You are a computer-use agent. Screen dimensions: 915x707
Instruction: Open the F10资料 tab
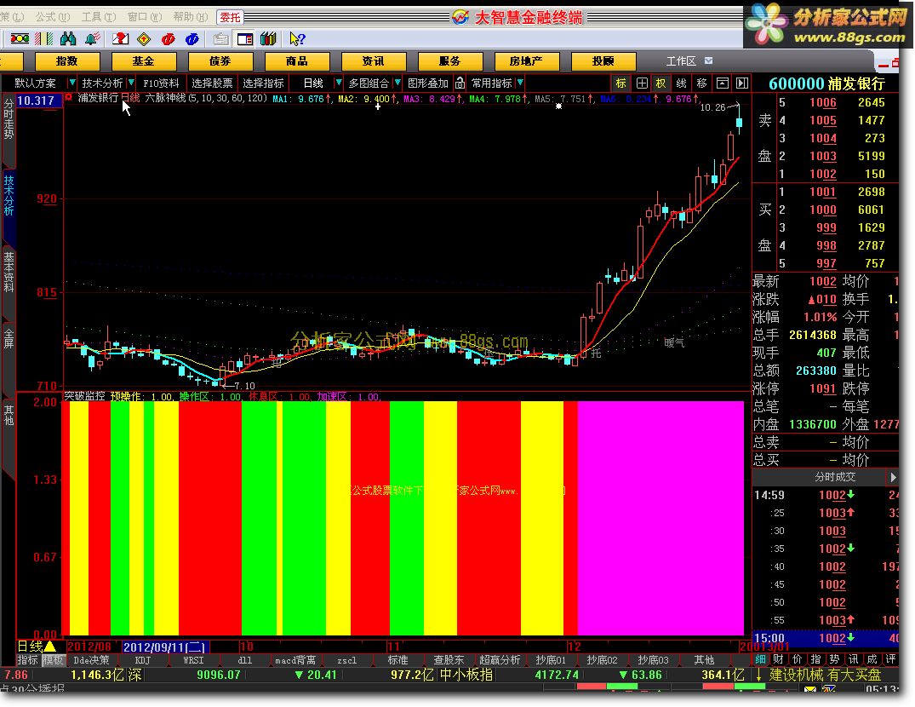(x=161, y=83)
